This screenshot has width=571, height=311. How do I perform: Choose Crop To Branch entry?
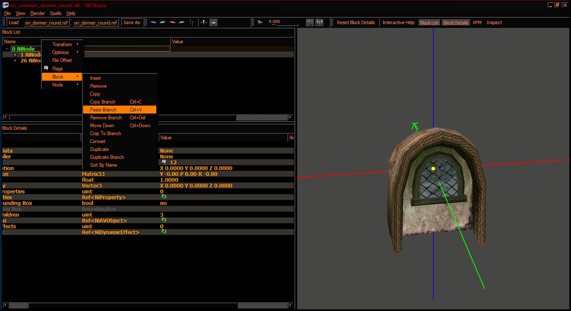click(x=120, y=133)
